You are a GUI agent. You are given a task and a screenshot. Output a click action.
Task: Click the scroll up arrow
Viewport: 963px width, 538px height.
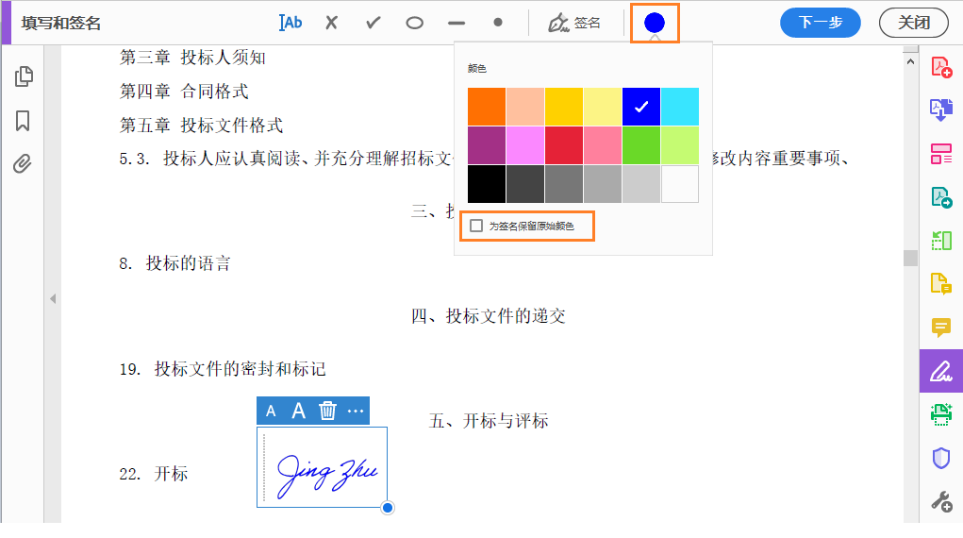[x=910, y=60]
